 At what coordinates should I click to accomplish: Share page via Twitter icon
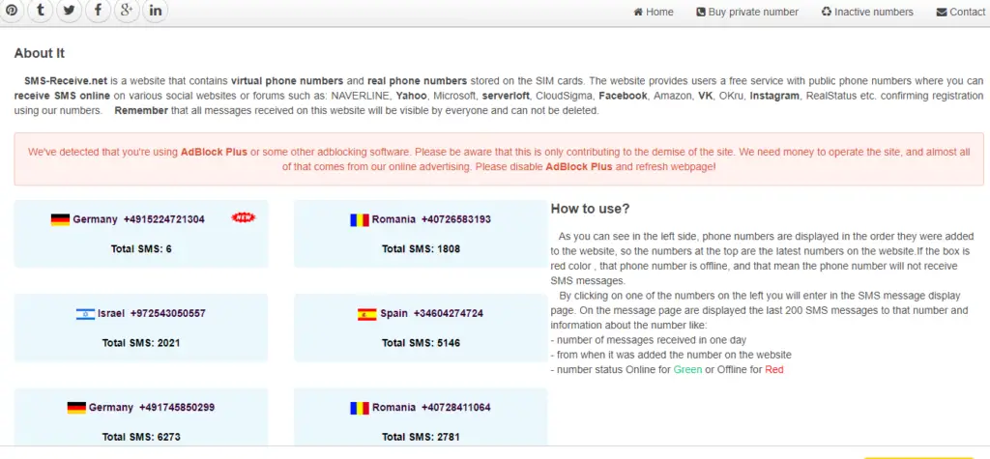(69, 11)
